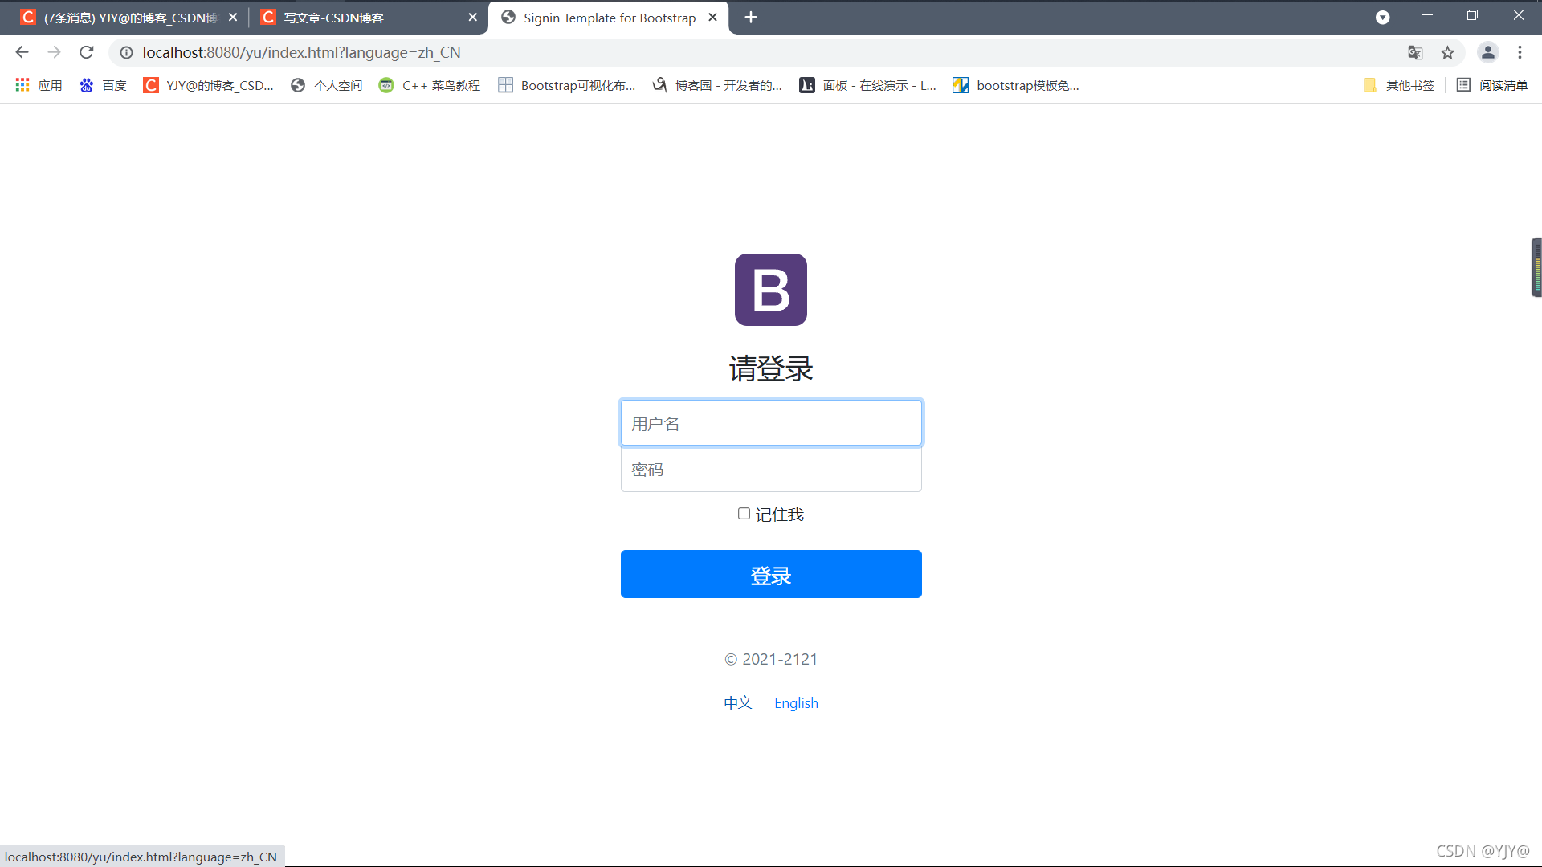Open the browser profile account menu

click(1488, 52)
